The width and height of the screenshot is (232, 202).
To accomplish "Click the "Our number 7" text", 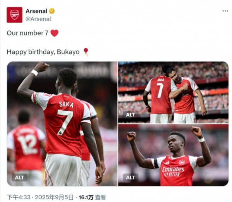I will coord(27,33).
